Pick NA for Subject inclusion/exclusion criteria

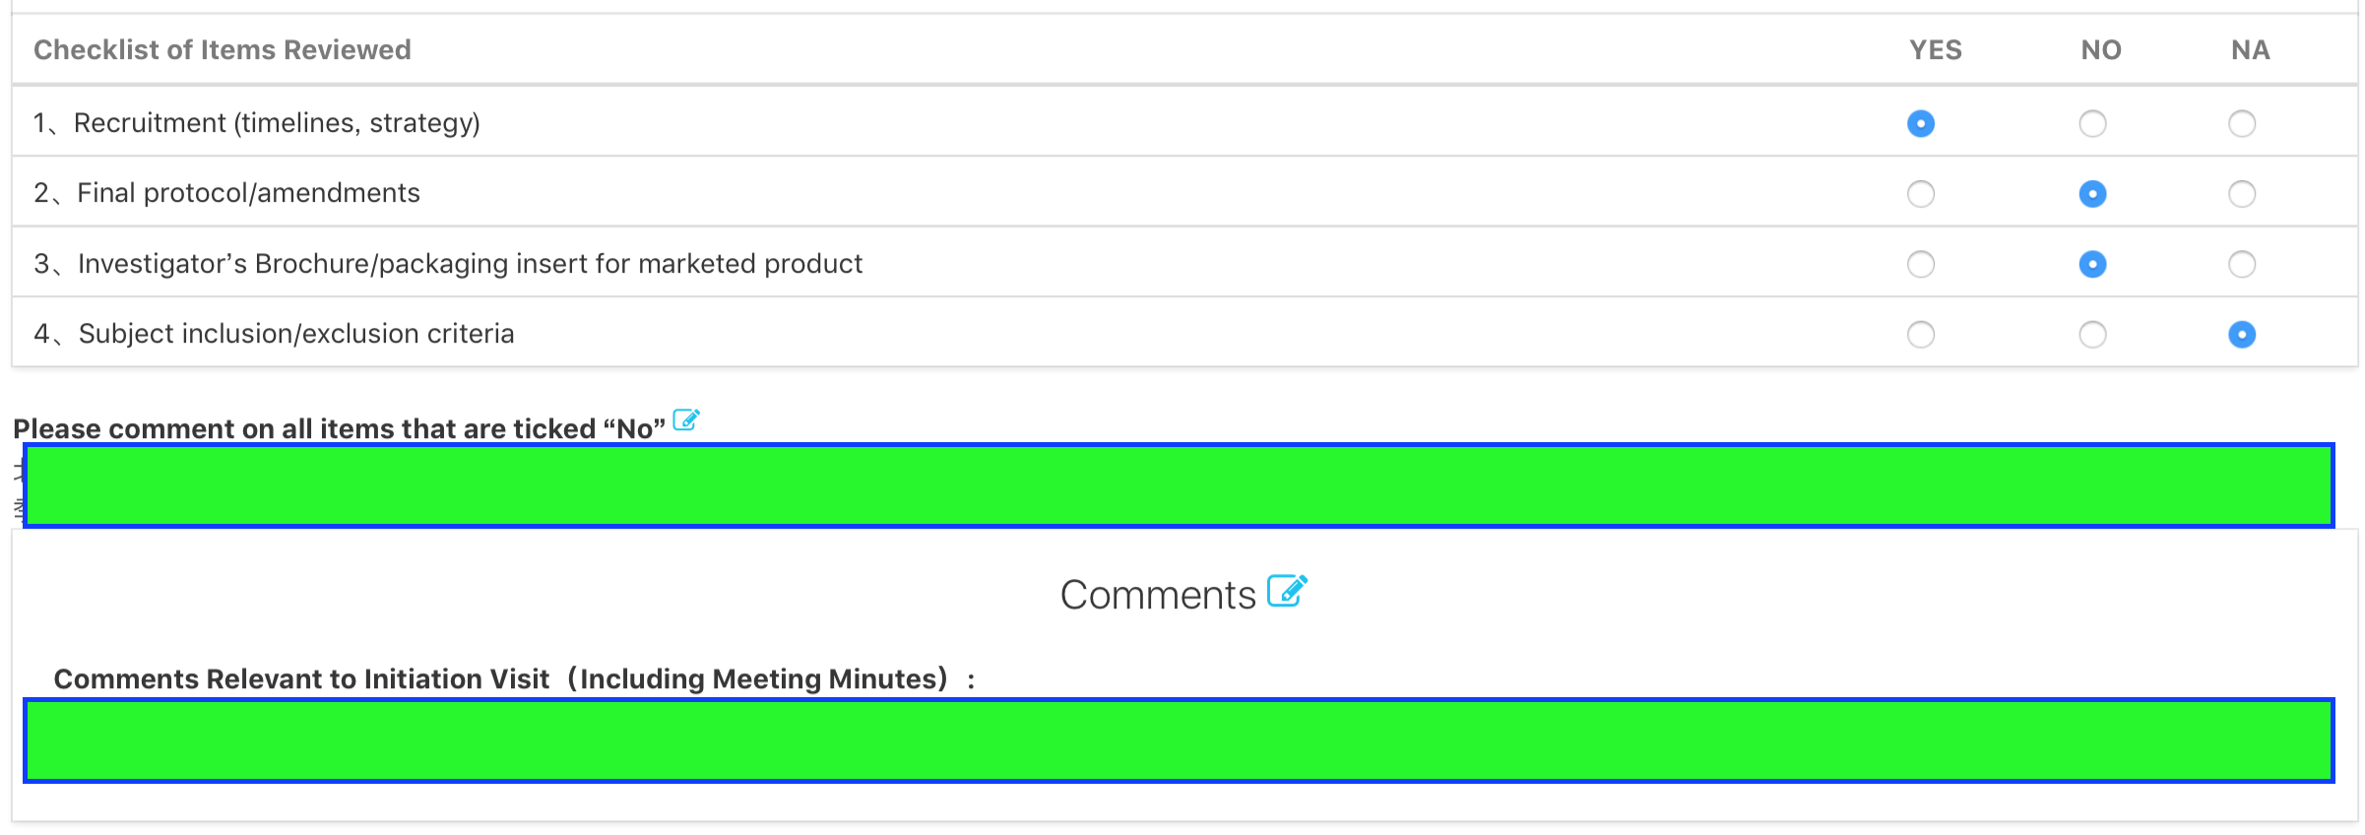(2241, 335)
